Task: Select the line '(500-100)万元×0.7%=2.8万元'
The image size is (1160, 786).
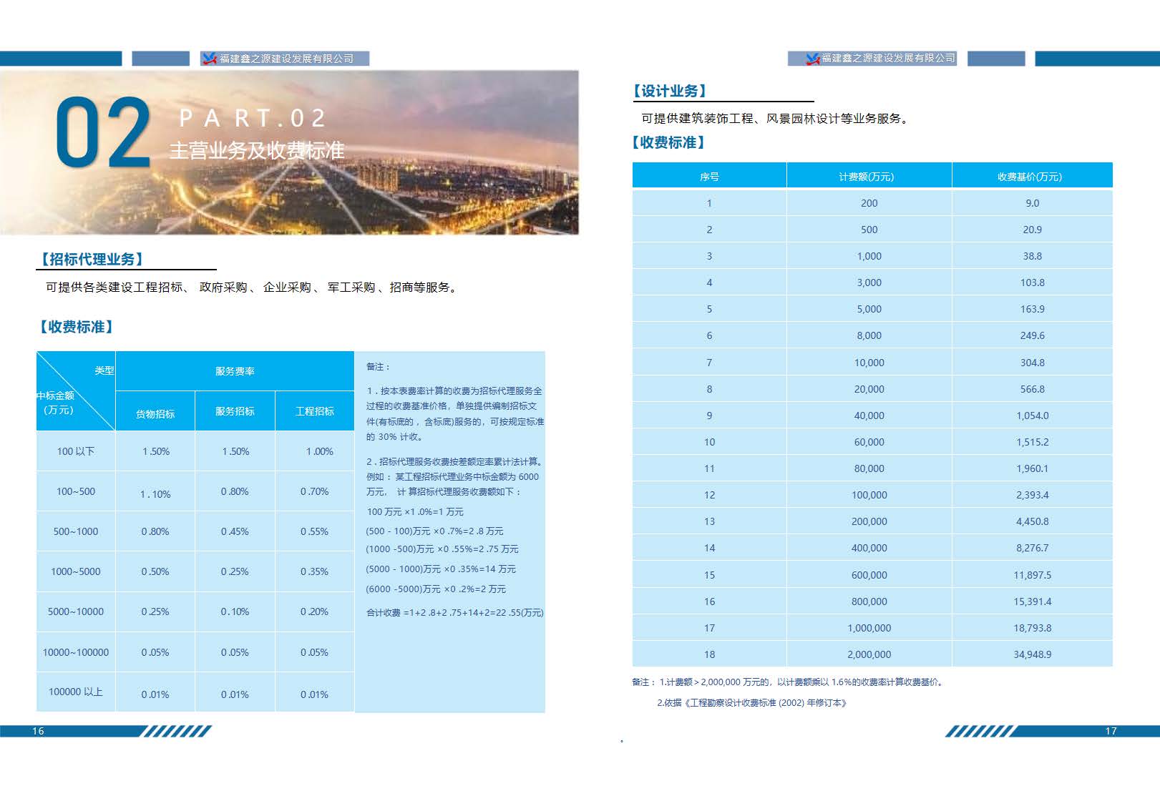Action: [x=434, y=531]
